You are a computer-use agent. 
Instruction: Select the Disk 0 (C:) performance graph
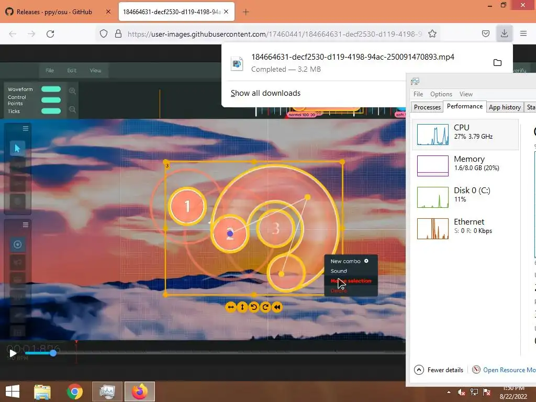point(465,197)
